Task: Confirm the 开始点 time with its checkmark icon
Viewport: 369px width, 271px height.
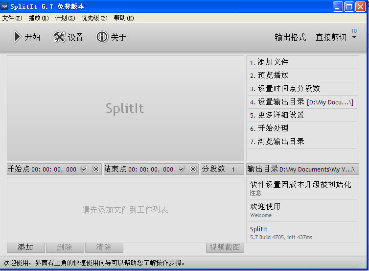Action: [x=84, y=169]
